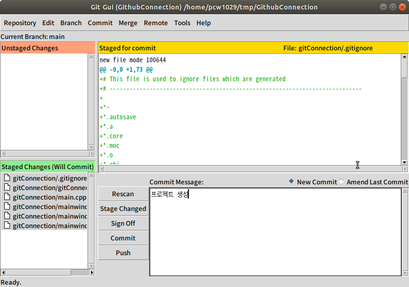Open the Remote menu
The image size is (409, 287).
click(x=156, y=23)
